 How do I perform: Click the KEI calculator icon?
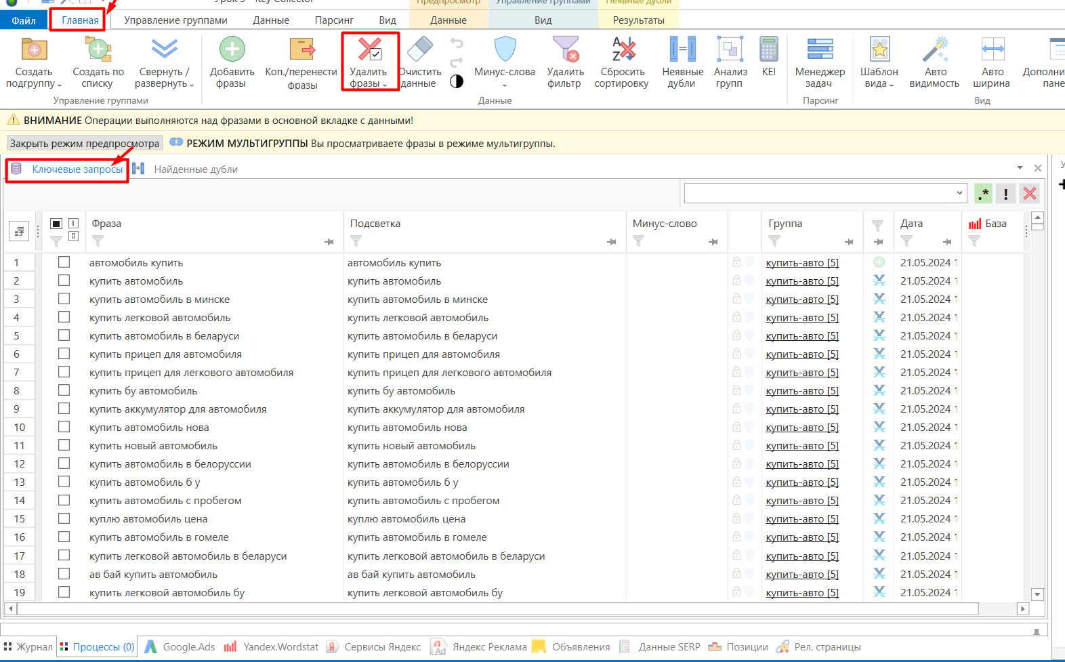[x=769, y=49]
